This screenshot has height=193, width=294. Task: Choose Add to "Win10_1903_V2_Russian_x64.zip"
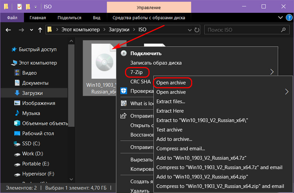[202, 177]
